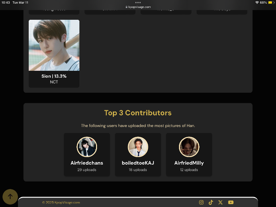Tap the Wi-Fi status icon
276x207 pixels.
click(x=257, y=3)
